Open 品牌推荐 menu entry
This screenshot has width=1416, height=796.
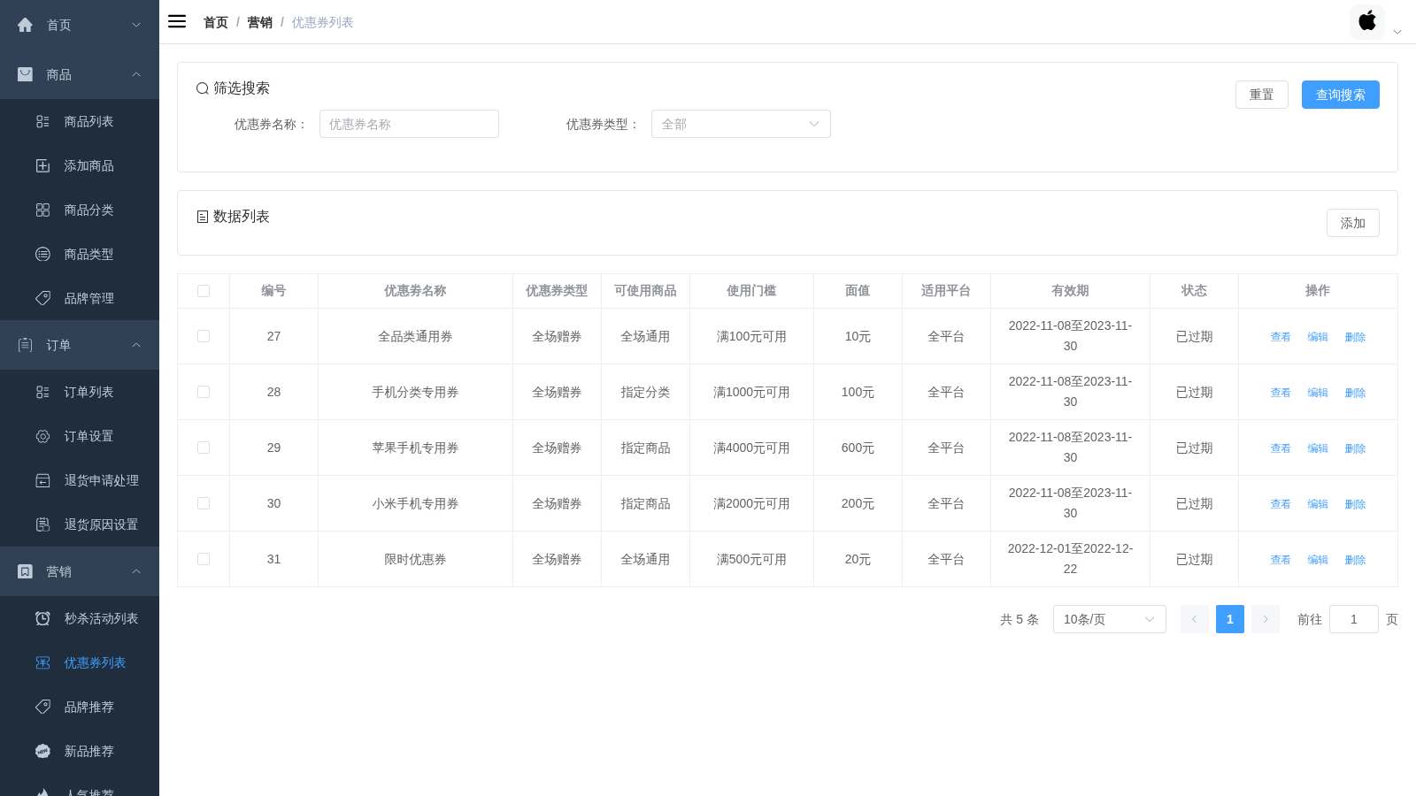click(x=80, y=707)
